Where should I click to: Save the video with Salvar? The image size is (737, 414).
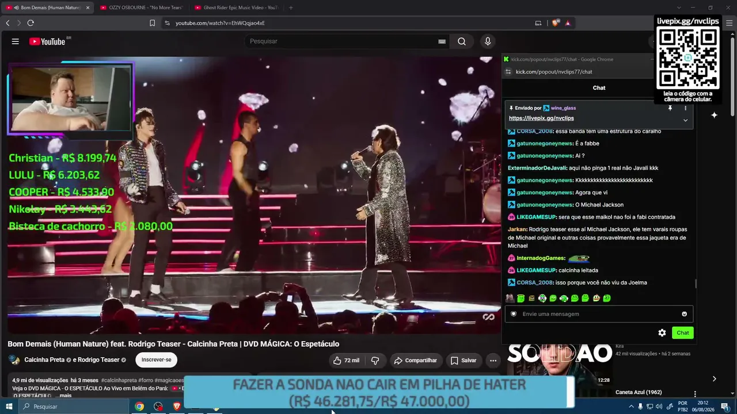click(463, 361)
